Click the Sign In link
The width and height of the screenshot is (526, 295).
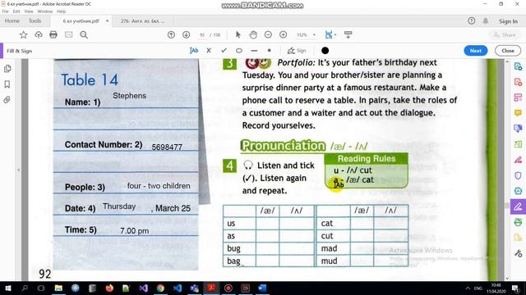[x=508, y=21]
